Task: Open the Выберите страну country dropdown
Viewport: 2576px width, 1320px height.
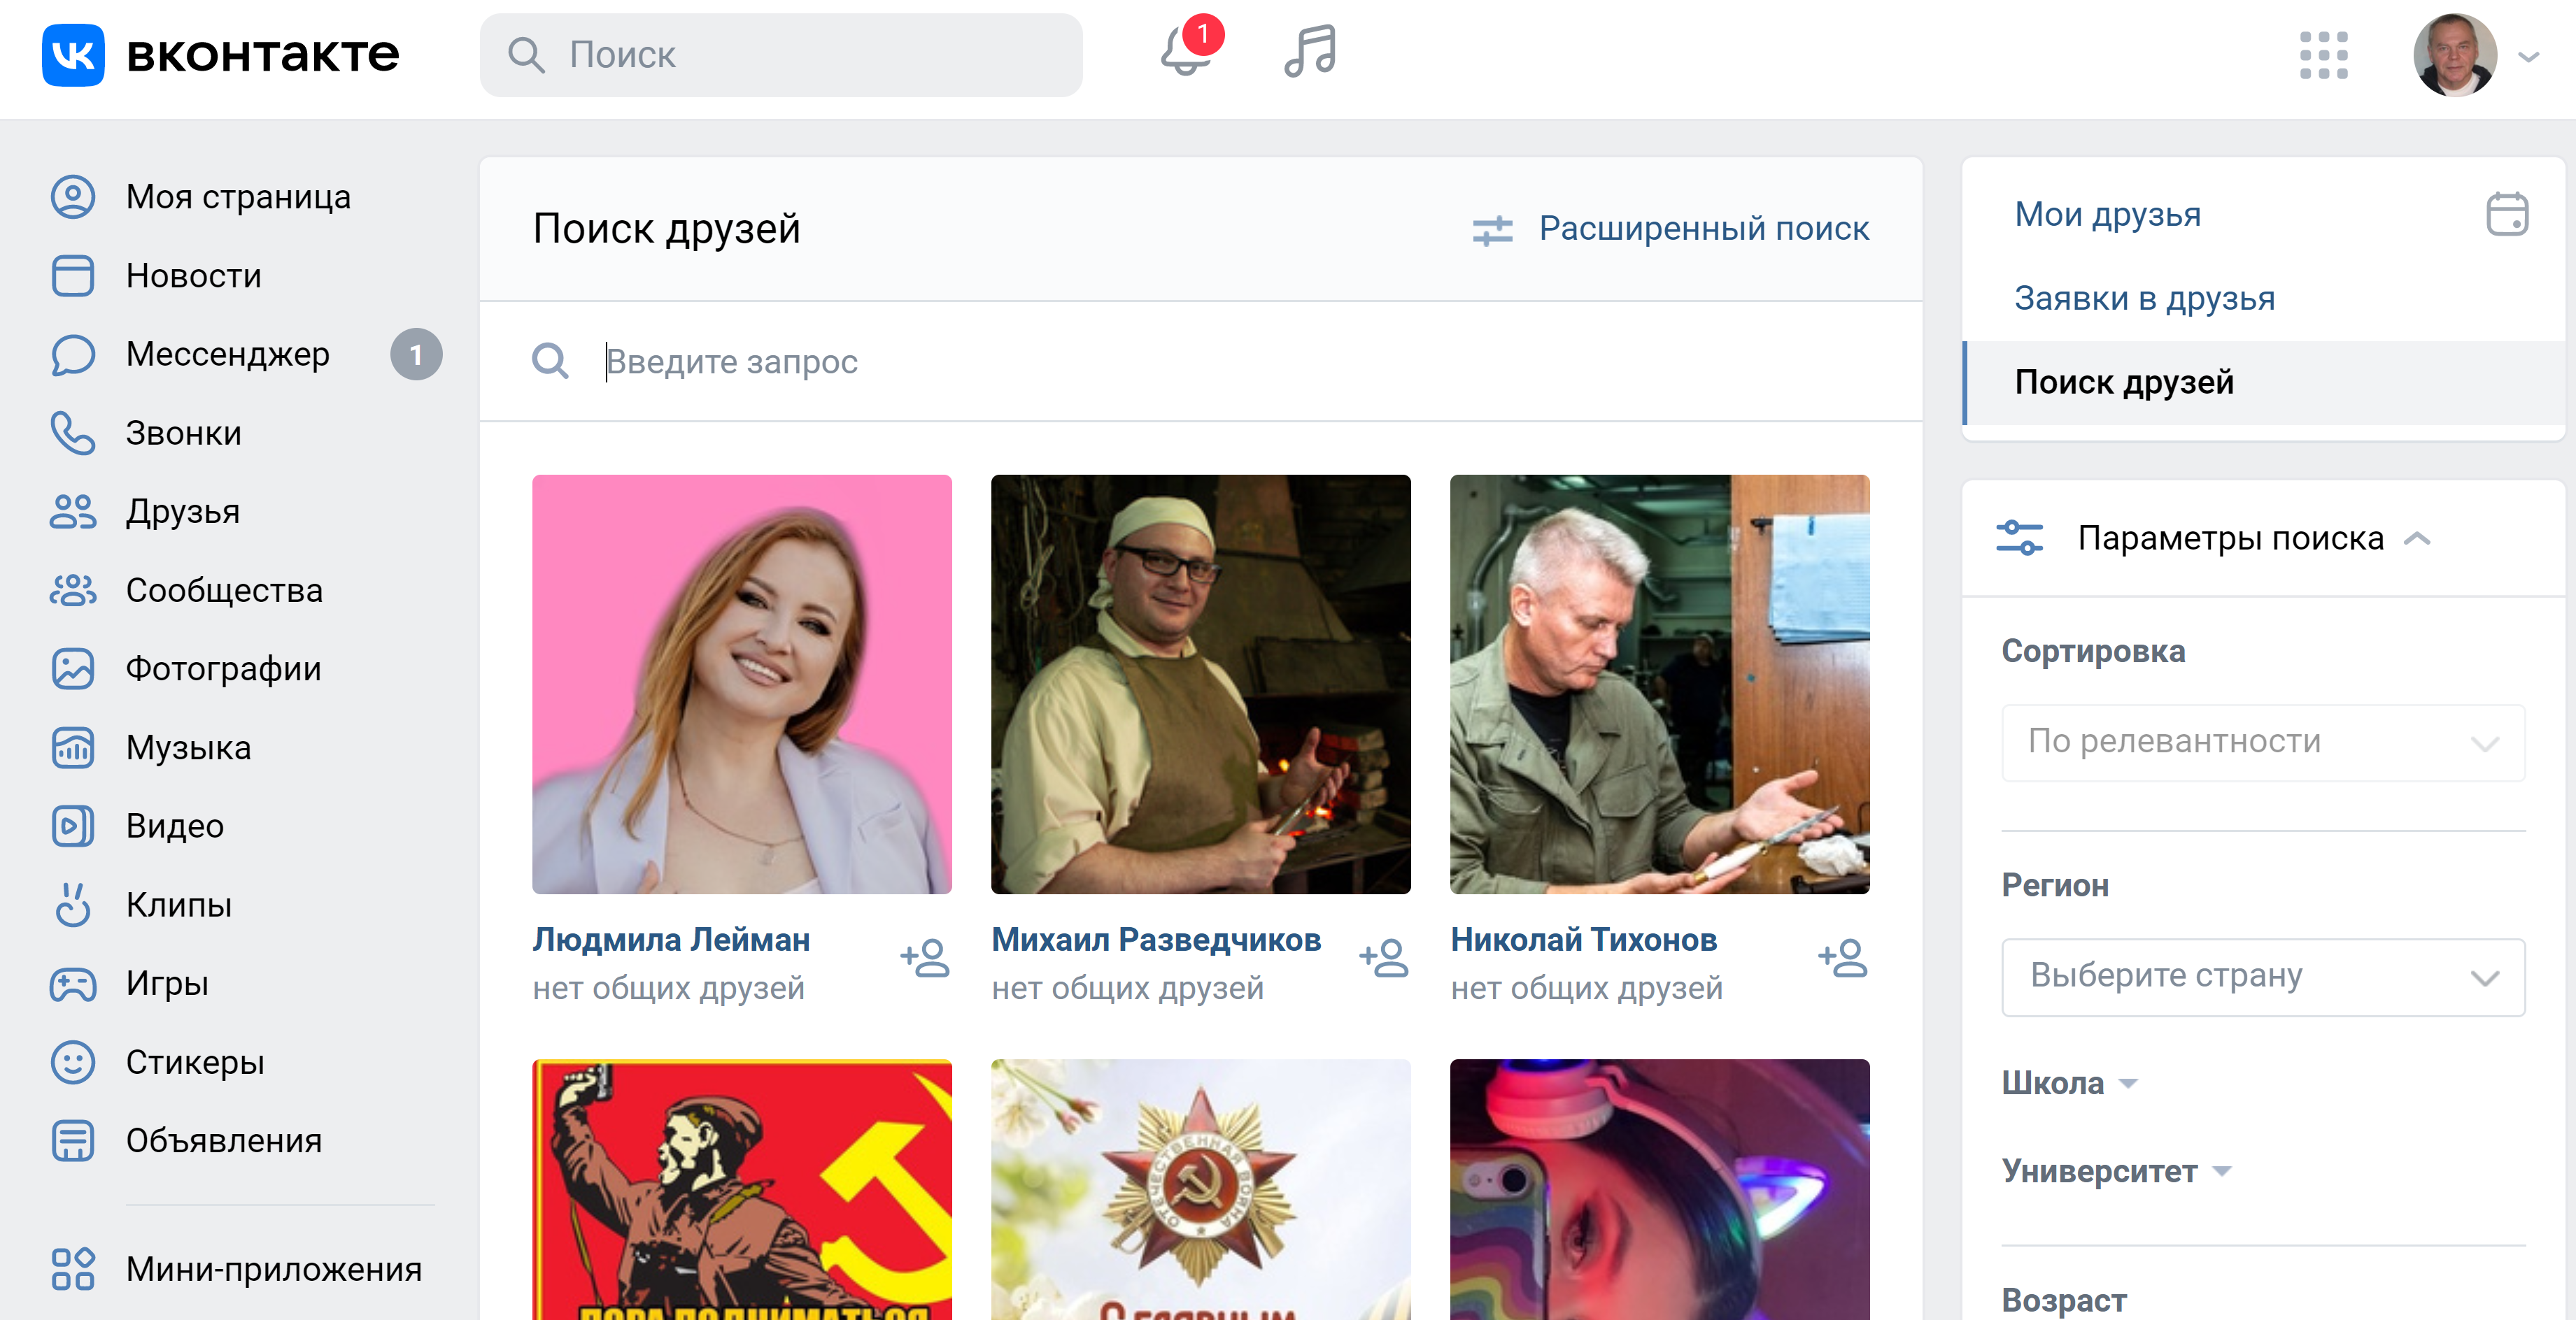Action: (x=2263, y=976)
